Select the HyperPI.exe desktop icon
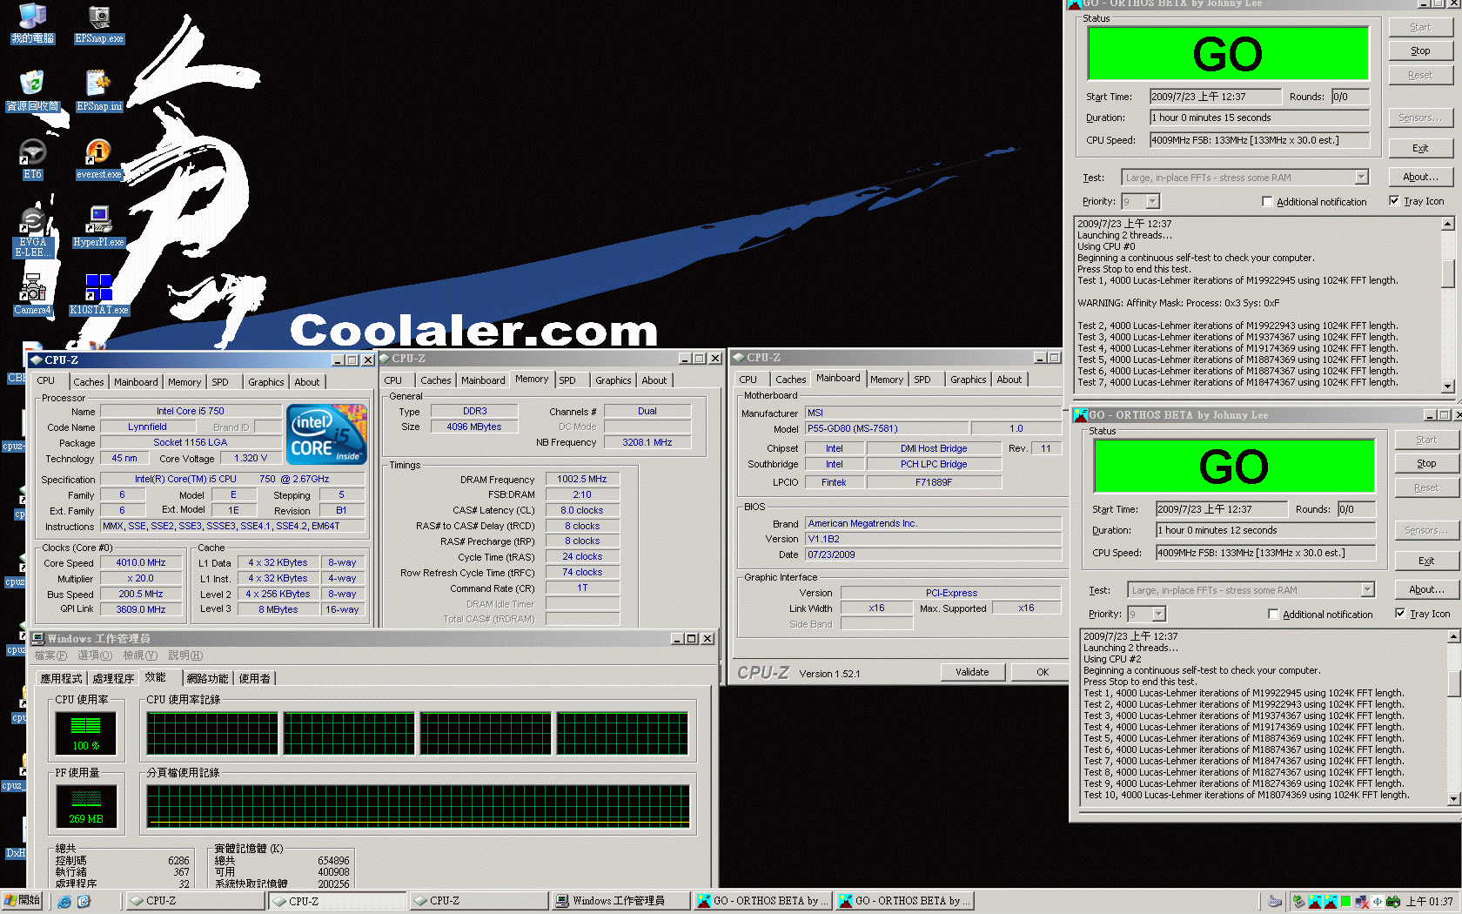1462x914 pixels. coord(99,227)
